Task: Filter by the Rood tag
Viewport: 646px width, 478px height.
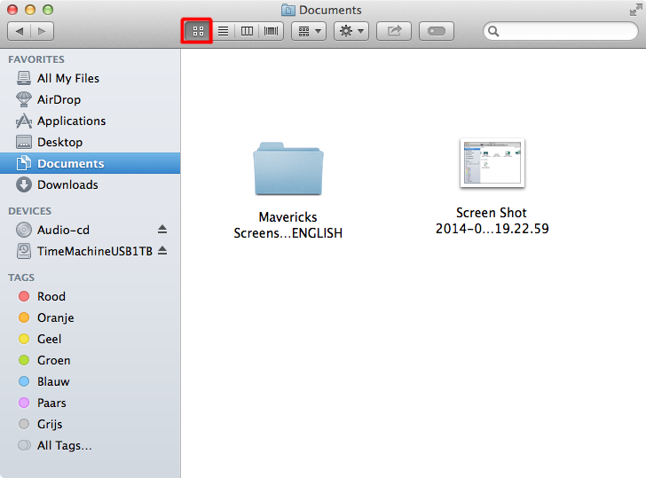Action: pos(90,296)
